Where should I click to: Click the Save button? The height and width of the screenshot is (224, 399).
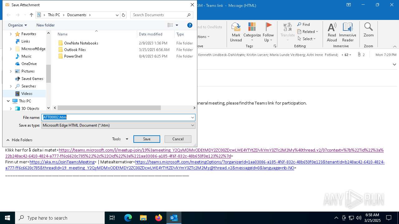(147, 139)
